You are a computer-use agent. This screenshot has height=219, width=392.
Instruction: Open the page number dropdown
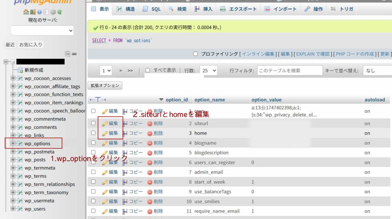click(106, 71)
